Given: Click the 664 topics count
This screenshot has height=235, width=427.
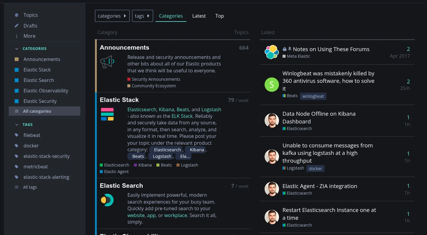Looking at the screenshot, I should click(244, 48).
